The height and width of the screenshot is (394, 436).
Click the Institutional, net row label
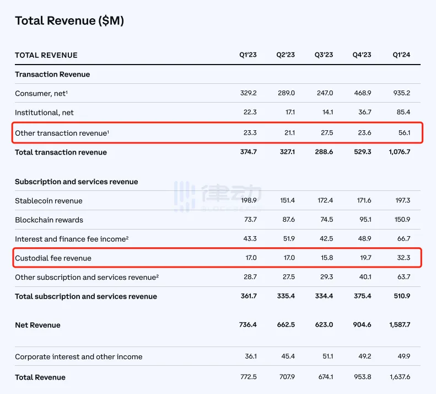click(44, 113)
